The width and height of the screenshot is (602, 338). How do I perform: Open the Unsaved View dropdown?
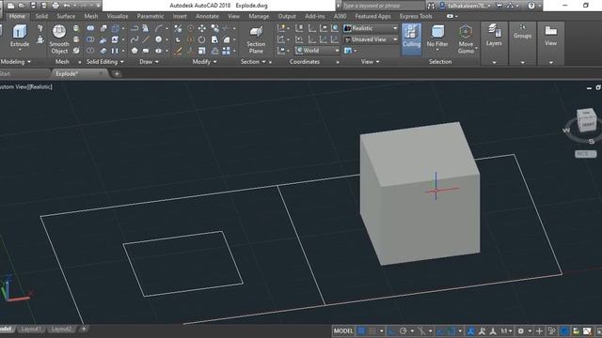tap(371, 39)
